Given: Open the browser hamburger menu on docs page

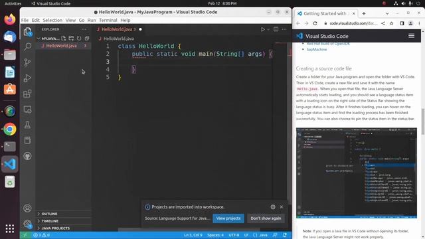Looking at the screenshot, I should tap(411, 36).
